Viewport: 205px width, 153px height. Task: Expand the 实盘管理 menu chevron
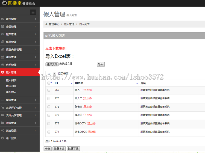click(36, 100)
